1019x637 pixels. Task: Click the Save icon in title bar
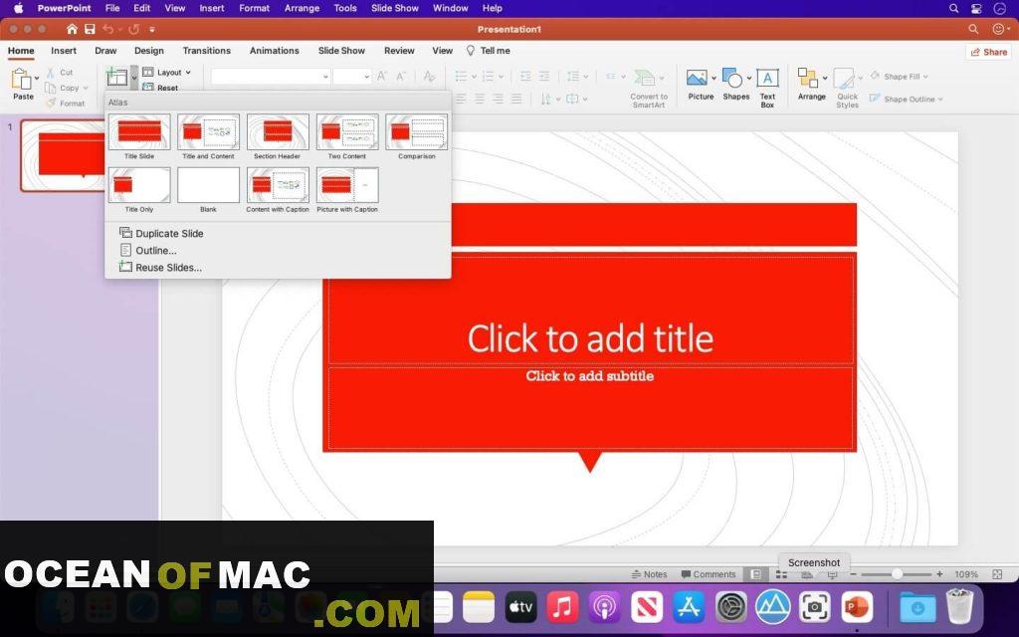[90, 29]
